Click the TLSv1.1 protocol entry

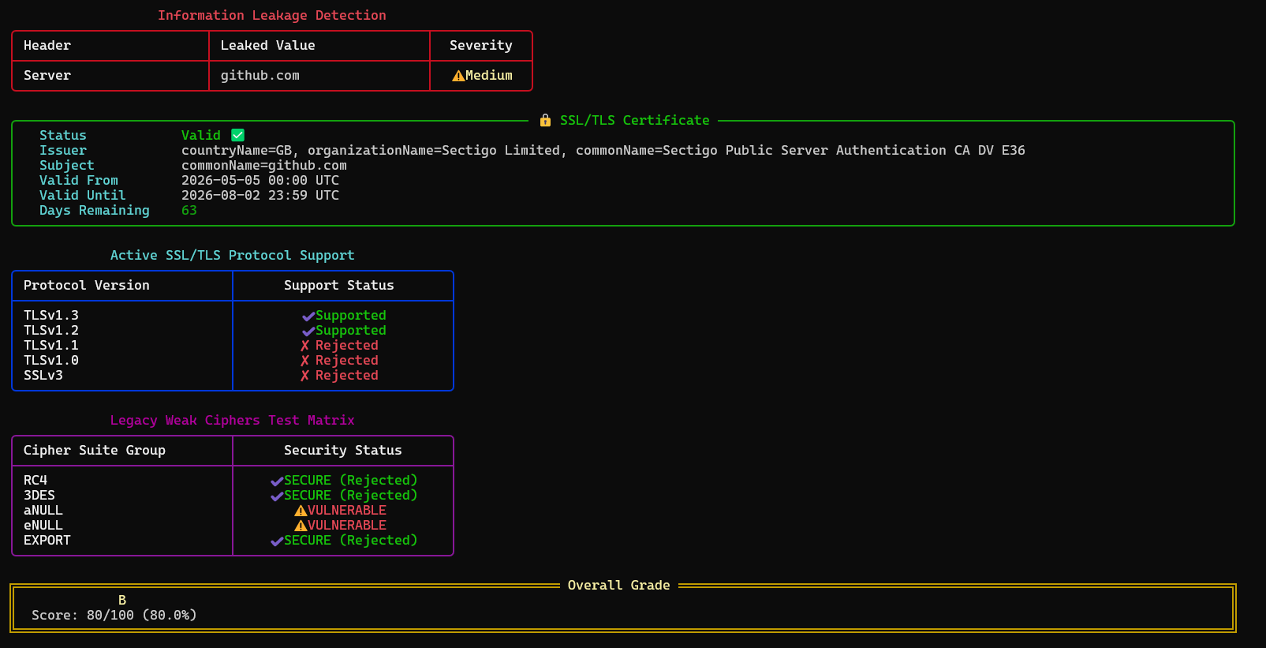(51, 345)
